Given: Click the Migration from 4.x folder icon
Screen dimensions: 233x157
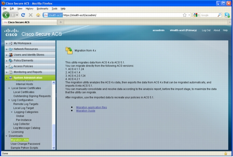Looking at the screenshot, I should click(x=69, y=51).
